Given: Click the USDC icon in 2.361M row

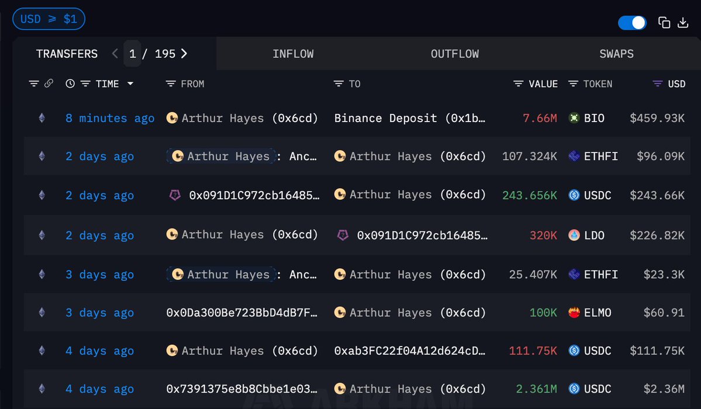Looking at the screenshot, I should pyautogui.click(x=574, y=389).
